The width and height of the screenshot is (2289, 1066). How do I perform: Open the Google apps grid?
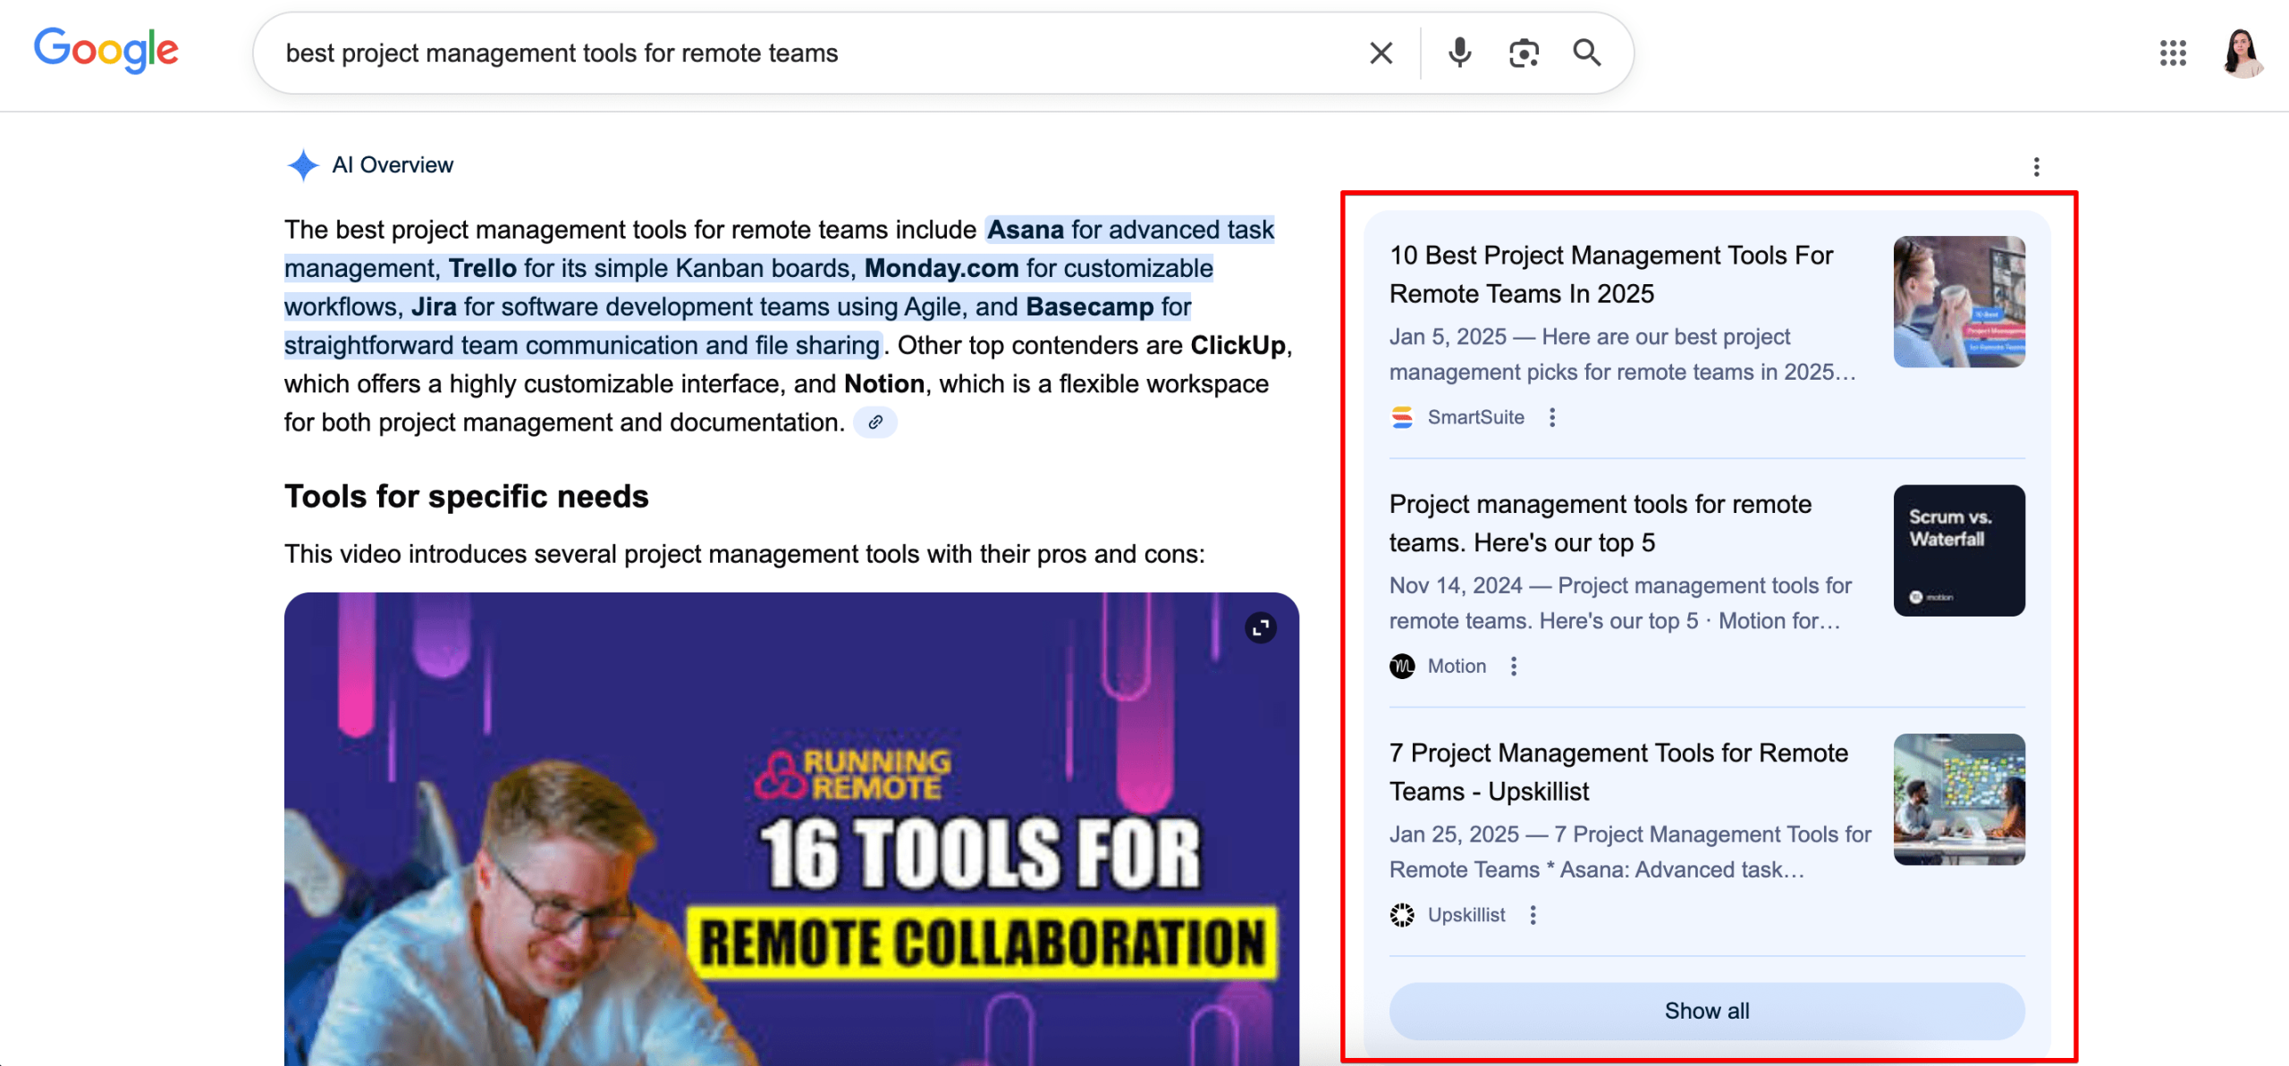click(x=2172, y=55)
